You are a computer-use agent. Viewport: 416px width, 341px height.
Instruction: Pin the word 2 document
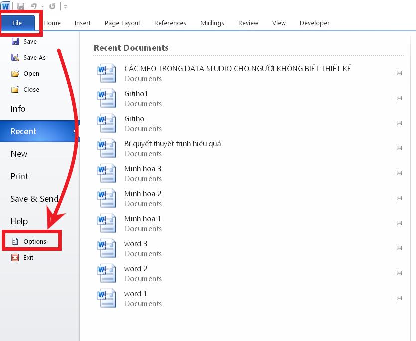[398, 273]
